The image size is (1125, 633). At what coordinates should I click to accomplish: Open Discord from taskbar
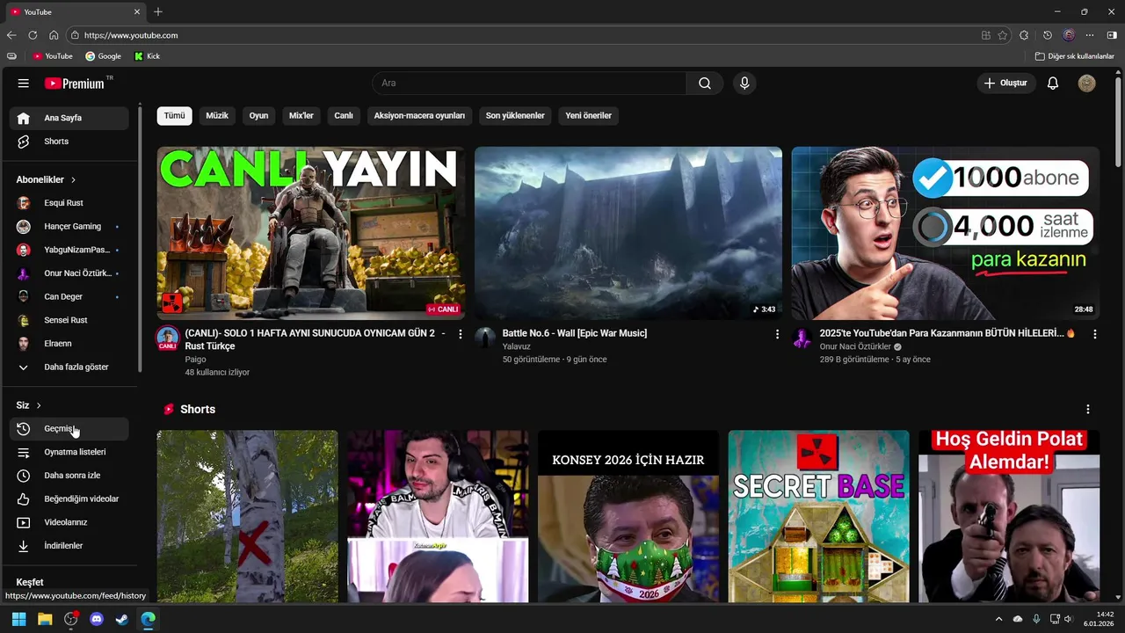pyautogui.click(x=97, y=619)
